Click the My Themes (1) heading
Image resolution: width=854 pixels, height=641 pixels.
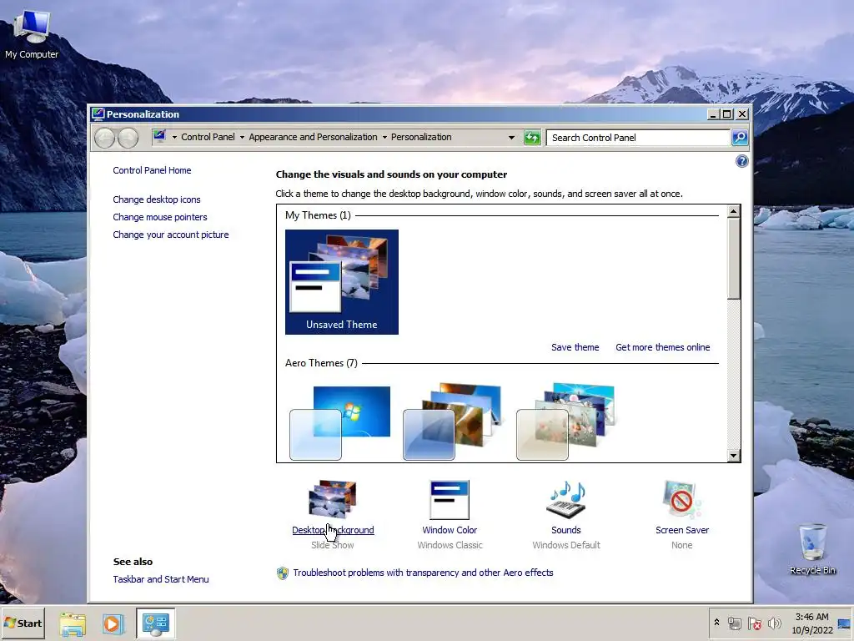click(x=318, y=215)
